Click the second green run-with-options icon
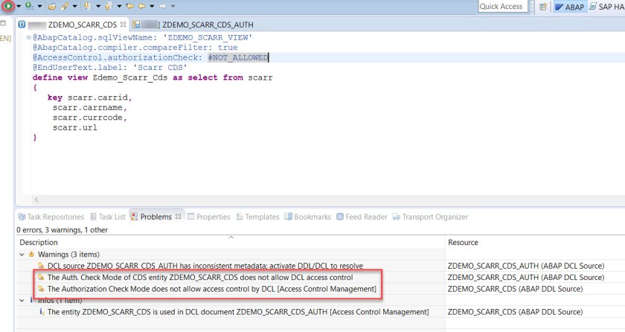The width and height of the screenshot is (625, 332). pyautogui.click(x=29, y=6)
